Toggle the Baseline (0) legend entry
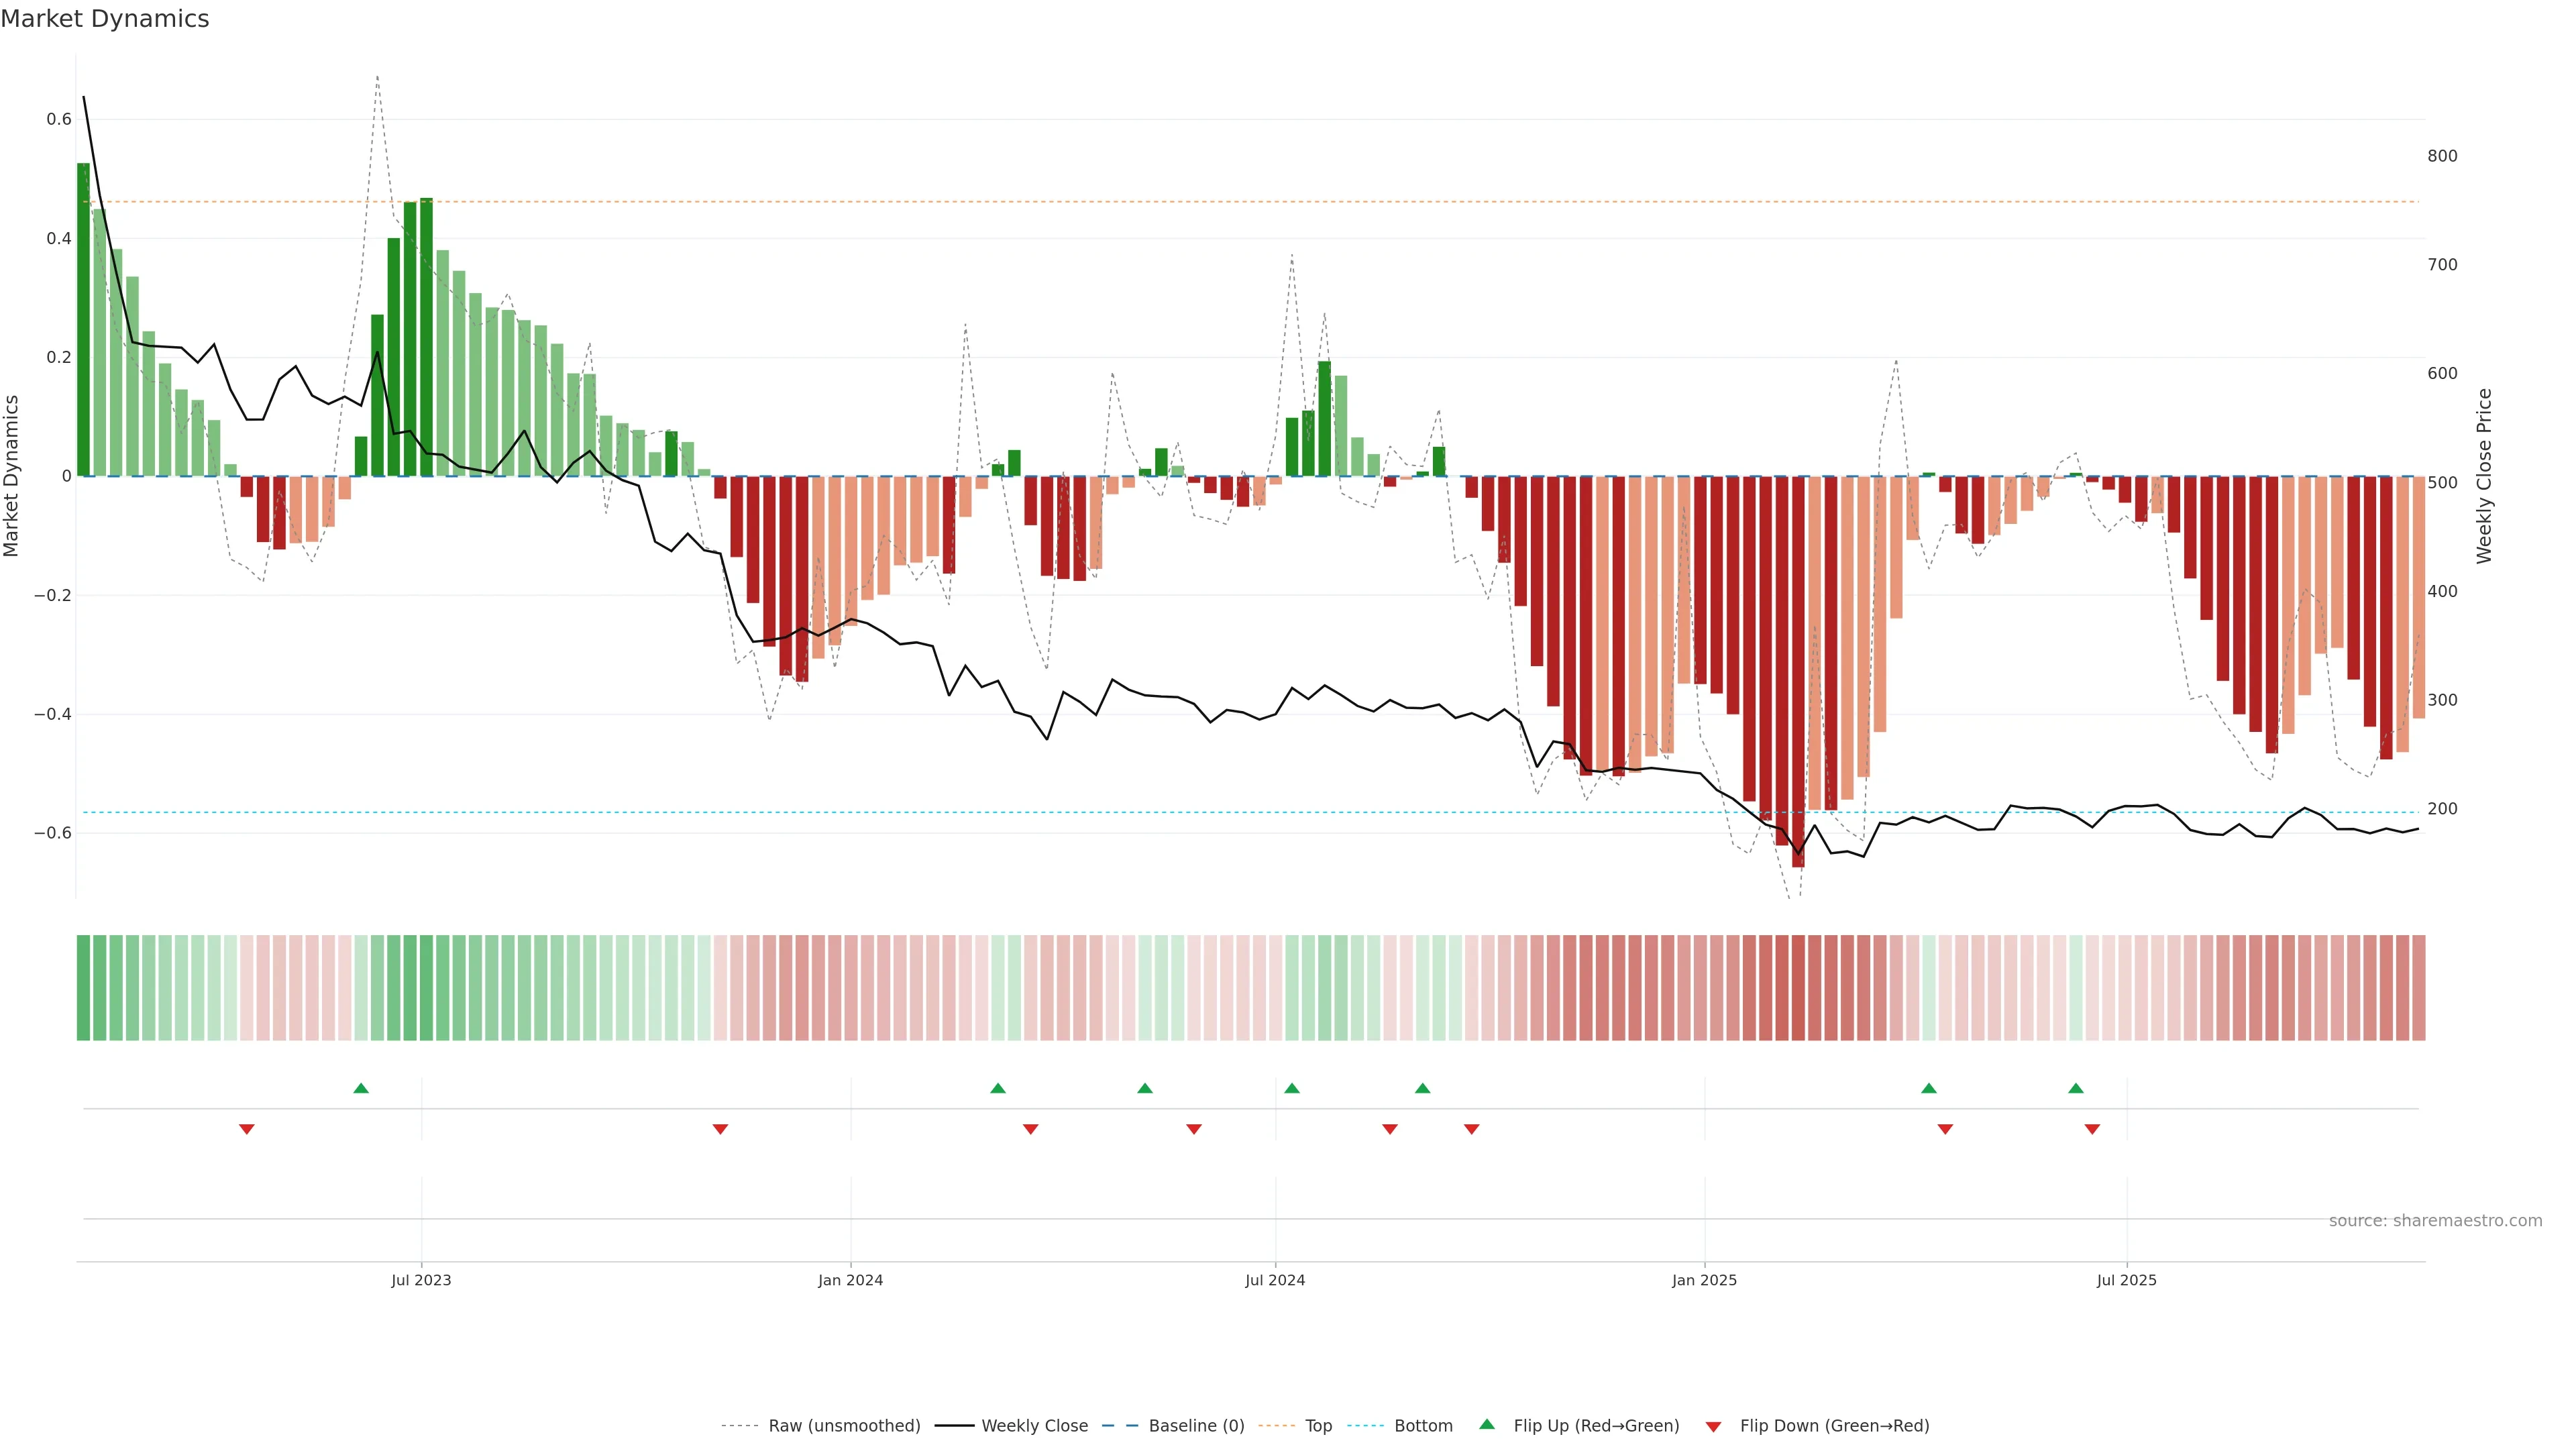This screenshot has width=2576, height=1449. (1196, 1426)
